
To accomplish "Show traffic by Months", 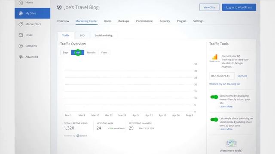I will click(x=91, y=53).
